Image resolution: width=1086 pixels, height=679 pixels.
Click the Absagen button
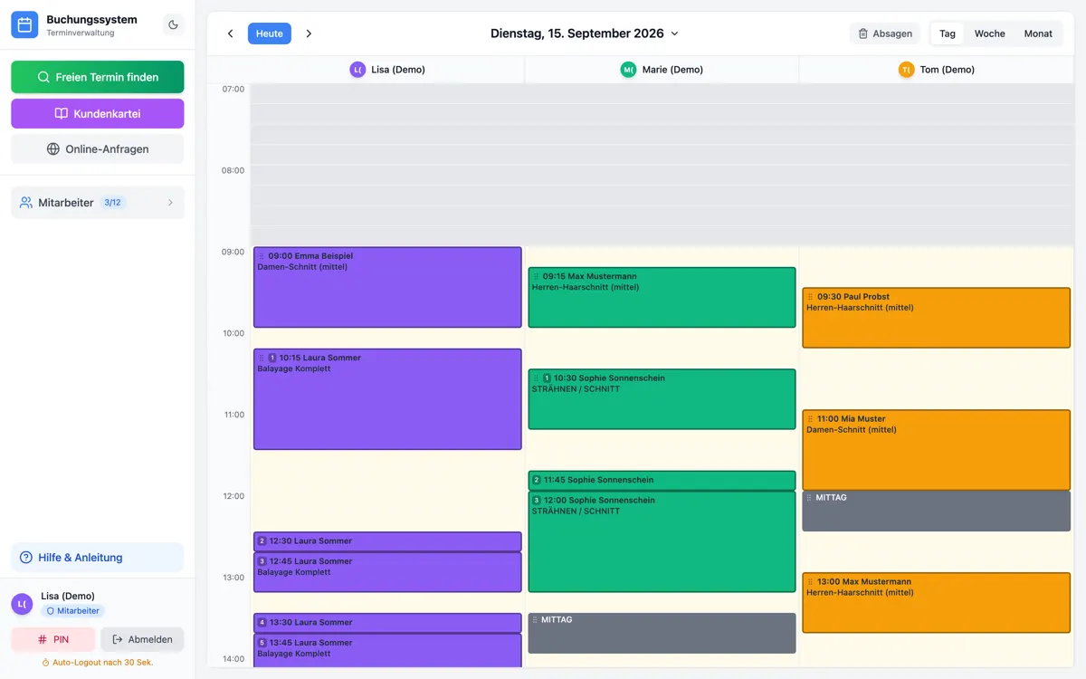[884, 33]
